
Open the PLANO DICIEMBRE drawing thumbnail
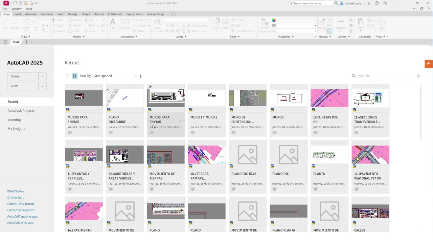click(x=125, y=98)
